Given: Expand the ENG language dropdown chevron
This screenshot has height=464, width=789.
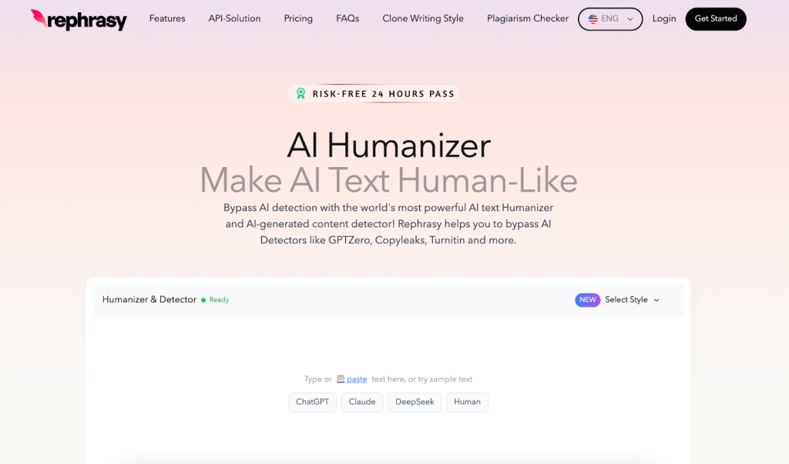Looking at the screenshot, I should coord(630,19).
